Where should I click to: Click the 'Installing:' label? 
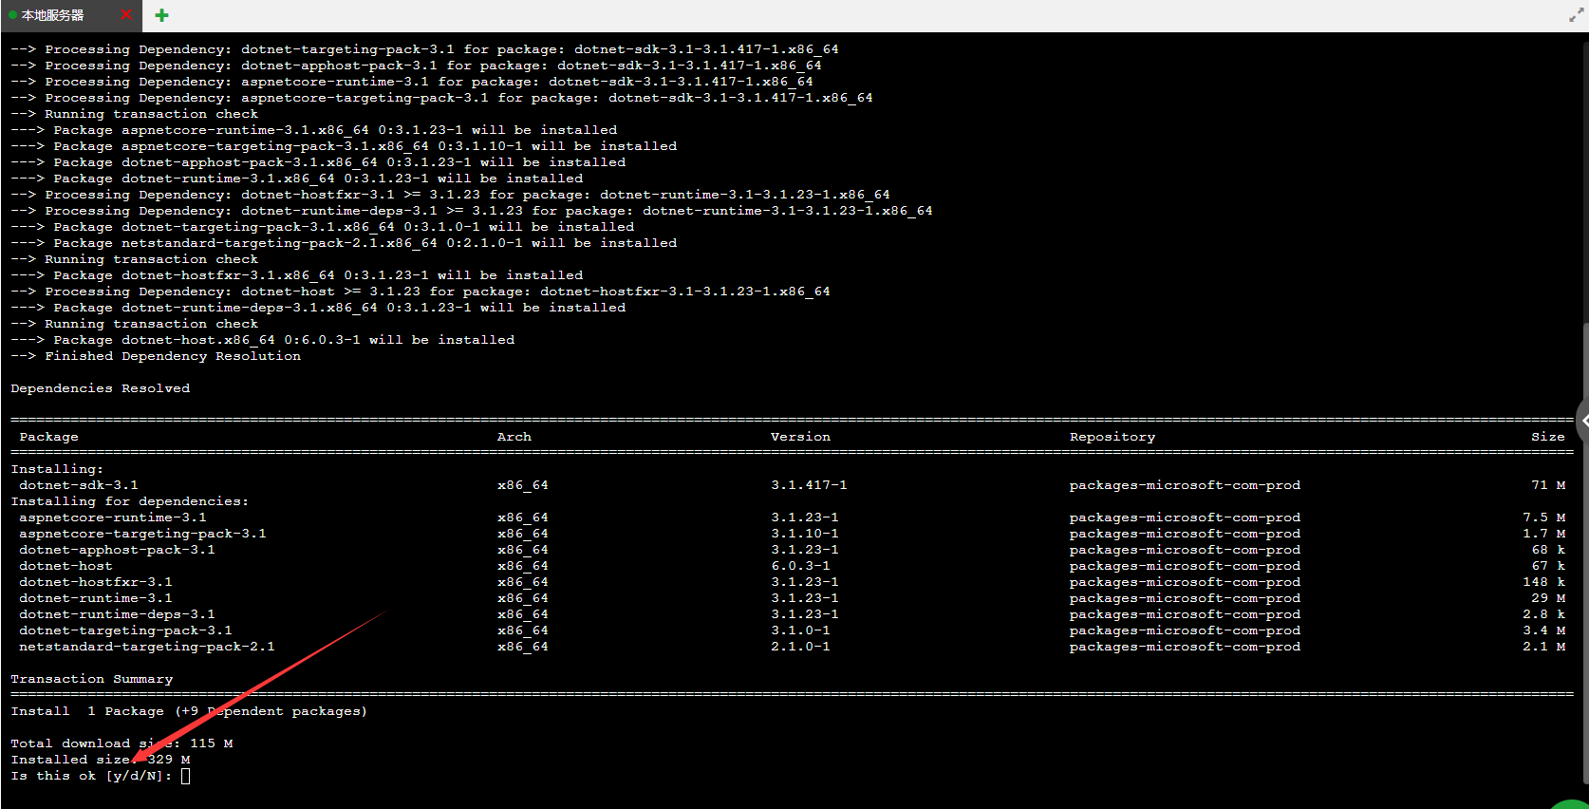coord(57,469)
